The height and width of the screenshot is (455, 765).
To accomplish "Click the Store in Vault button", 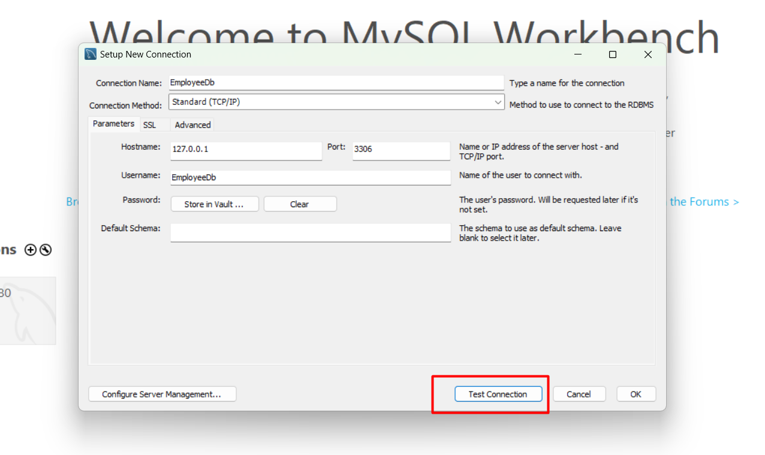I will [x=215, y=204].
